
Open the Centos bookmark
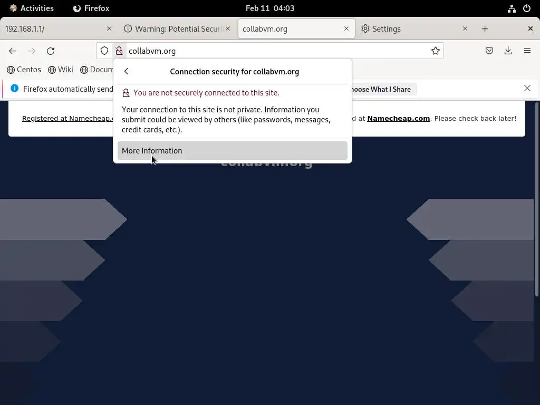coord(24,70)
